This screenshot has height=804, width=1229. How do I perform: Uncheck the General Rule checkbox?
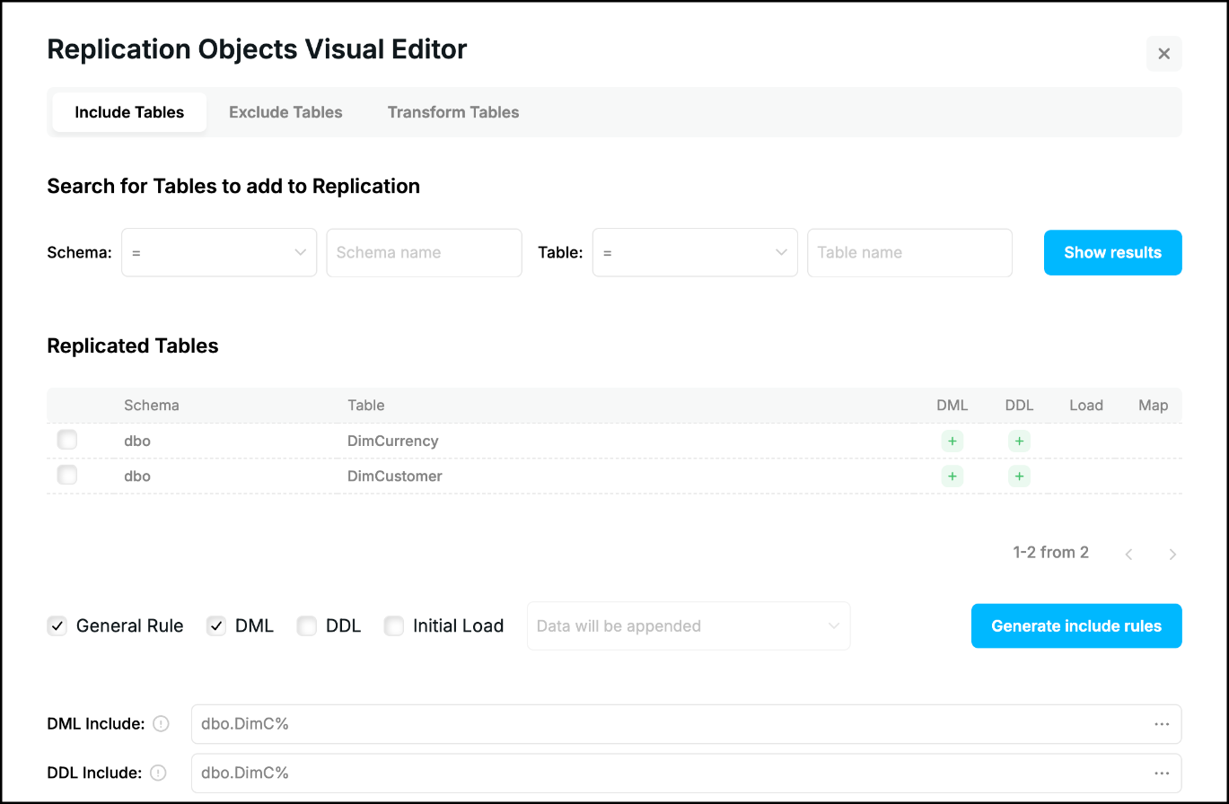point(57,626)
